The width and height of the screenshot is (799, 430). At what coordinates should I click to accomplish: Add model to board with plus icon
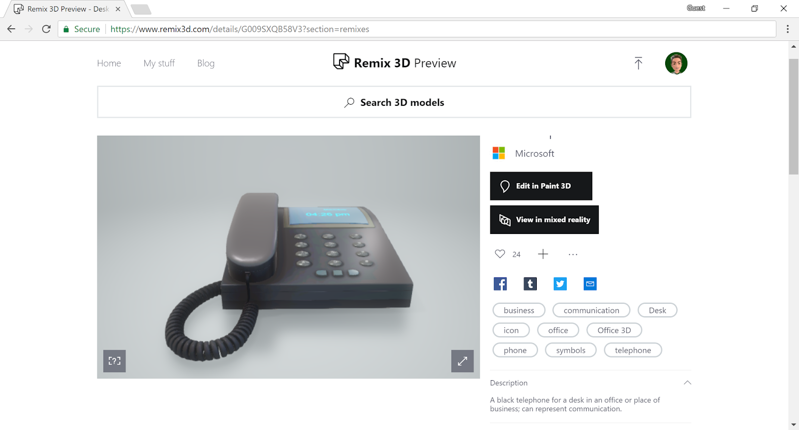(543, 254)
